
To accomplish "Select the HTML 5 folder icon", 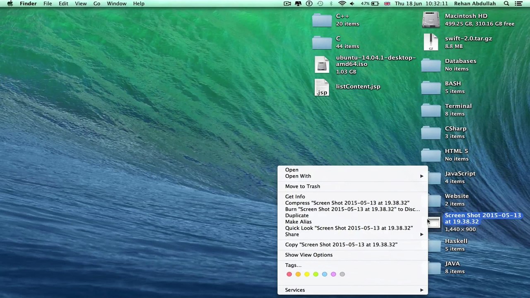I will (431, 155).
